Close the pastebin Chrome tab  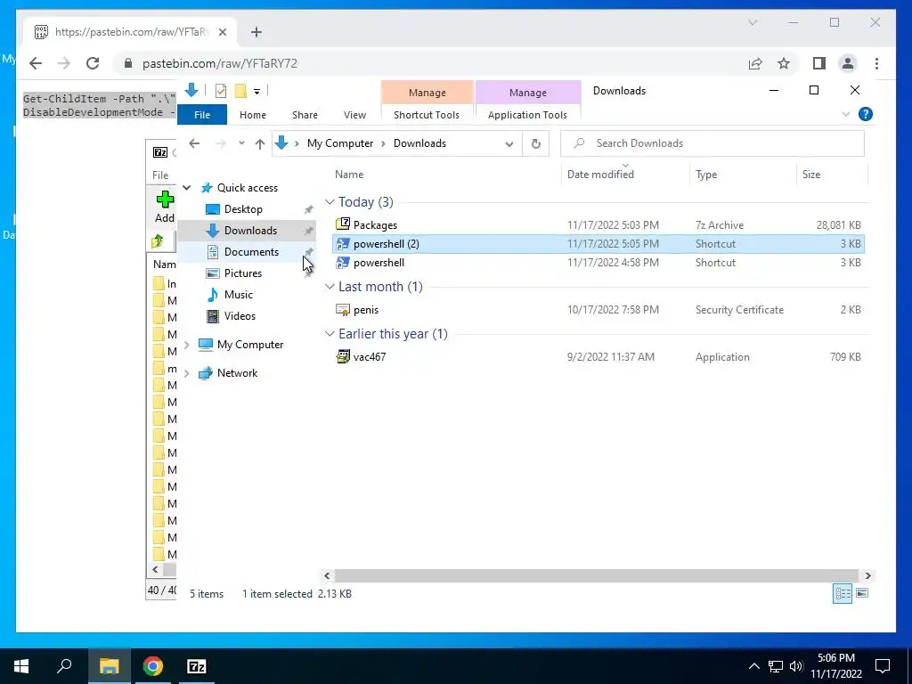(222, 32)
